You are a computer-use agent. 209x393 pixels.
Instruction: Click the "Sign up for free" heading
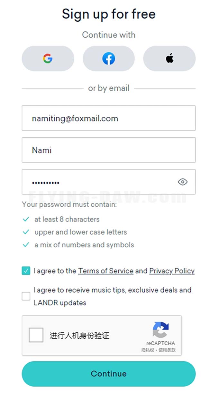click(x=109, y=14)
